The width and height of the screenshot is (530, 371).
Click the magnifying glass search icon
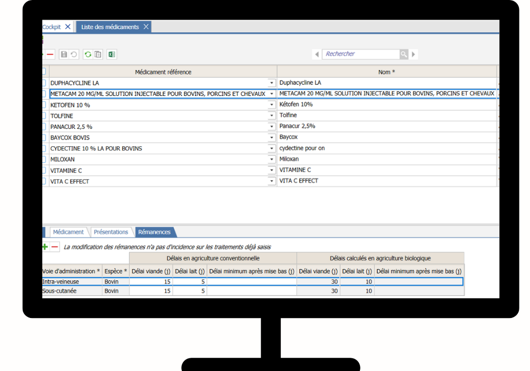tap(403, 54)
